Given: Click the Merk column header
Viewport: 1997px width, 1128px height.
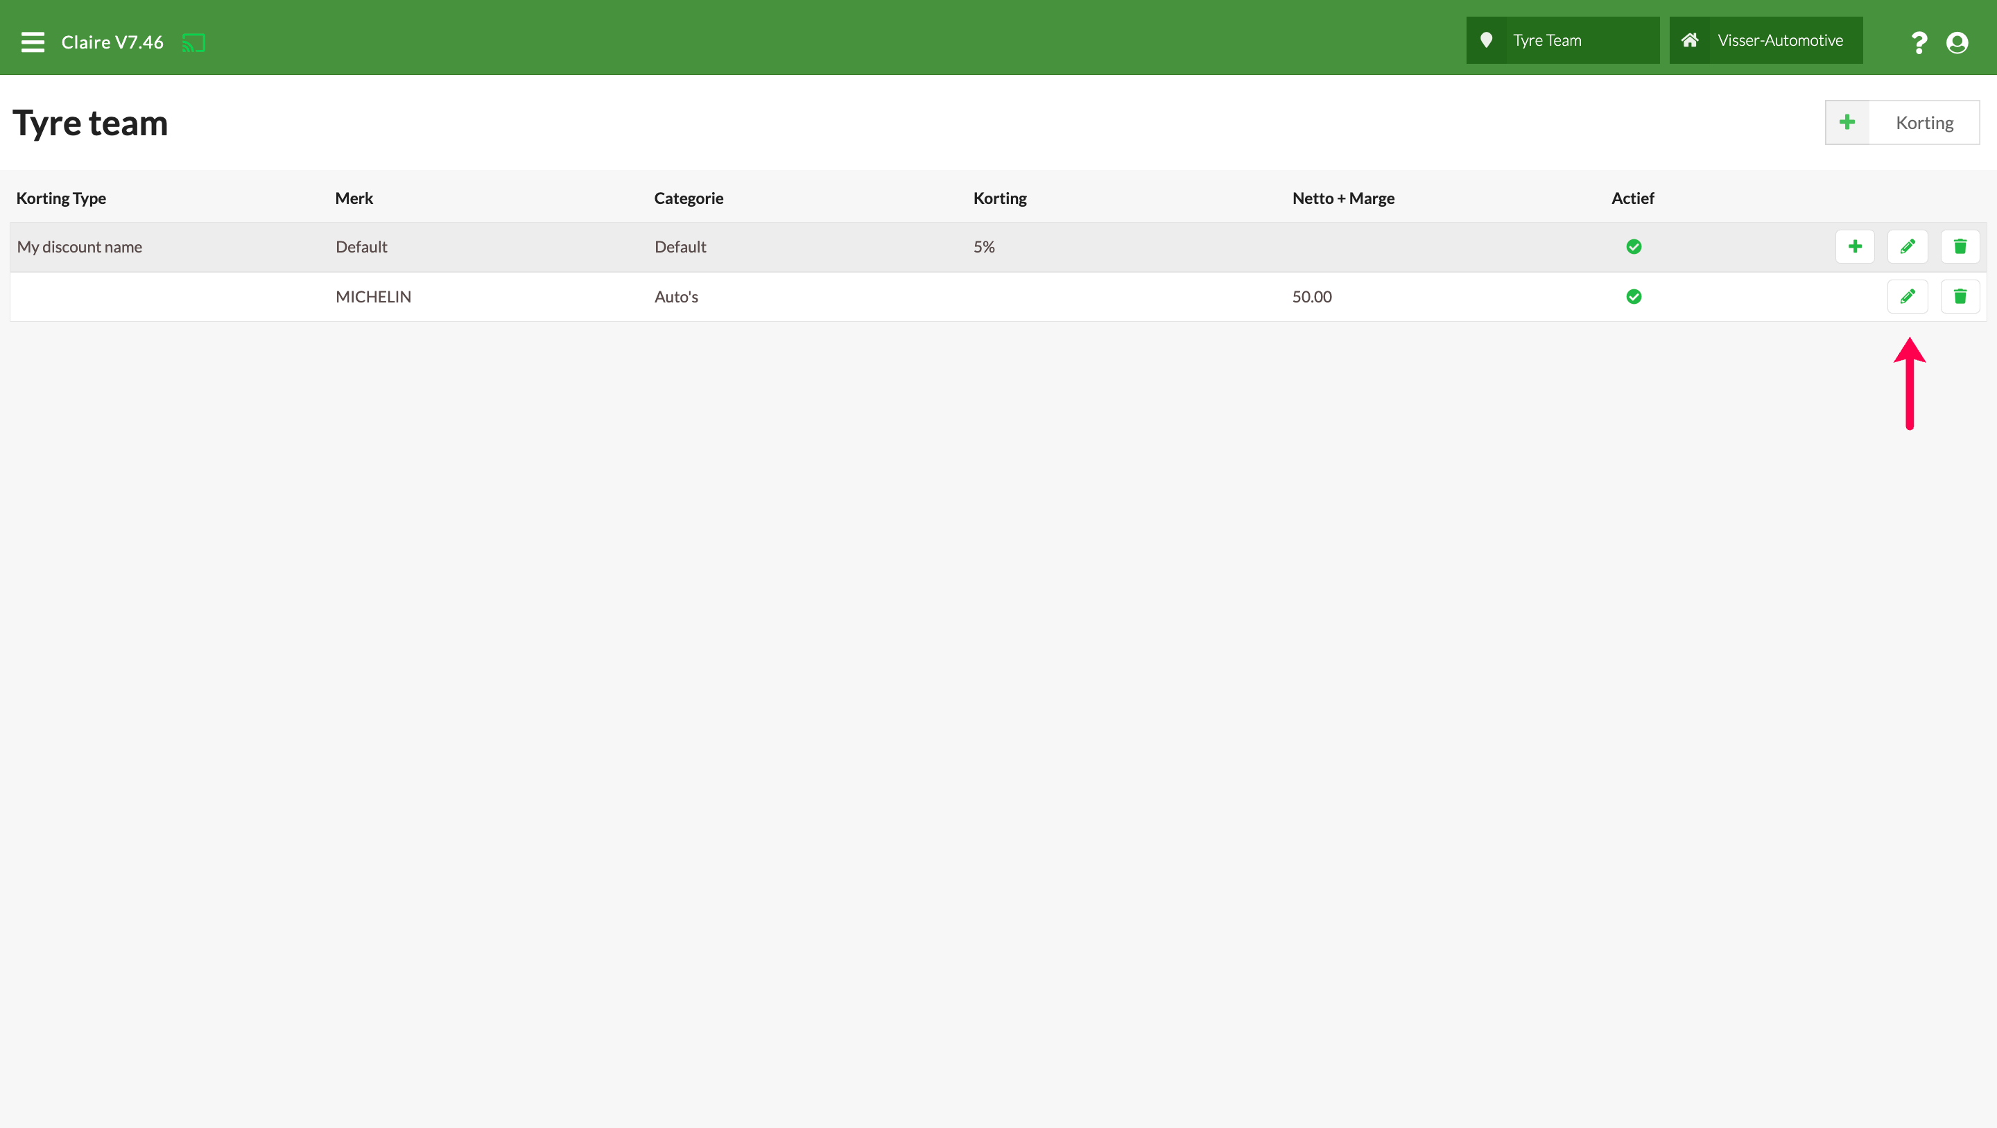Looking at the screenshot, I should point(354,198).
